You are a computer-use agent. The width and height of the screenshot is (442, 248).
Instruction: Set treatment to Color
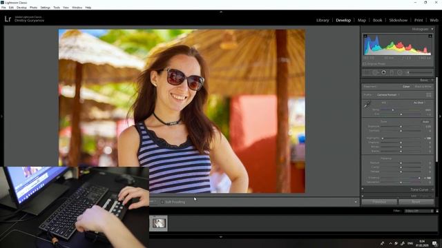click(x=406, y=87)
